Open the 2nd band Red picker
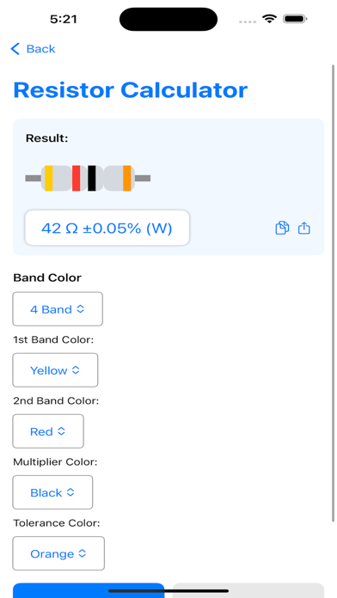The width and height of the screenshot is (337, 598). pos(48,431)
